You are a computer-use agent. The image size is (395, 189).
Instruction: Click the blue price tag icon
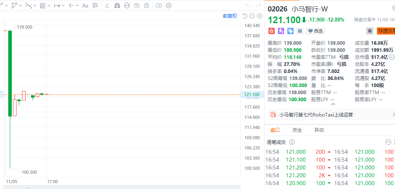290,31
